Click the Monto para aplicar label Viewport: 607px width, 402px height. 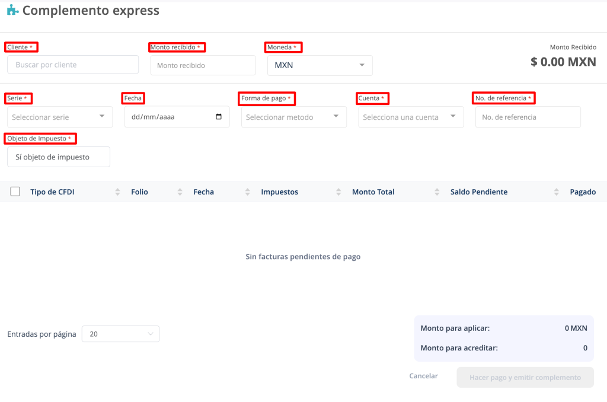(x=455, y=328)
